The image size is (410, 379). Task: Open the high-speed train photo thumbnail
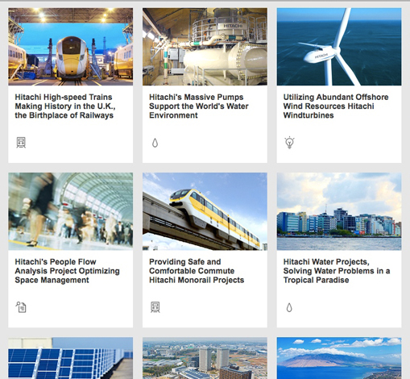(71, 47)
